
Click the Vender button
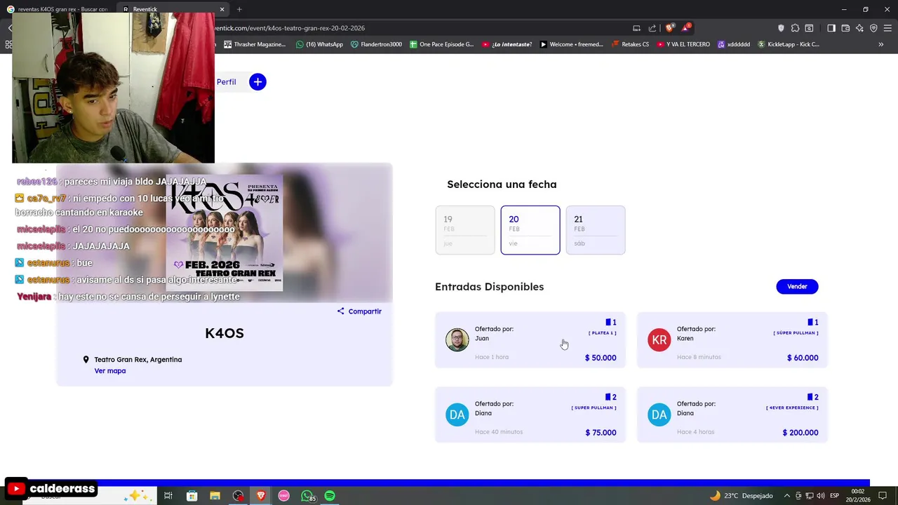(797, 286)
